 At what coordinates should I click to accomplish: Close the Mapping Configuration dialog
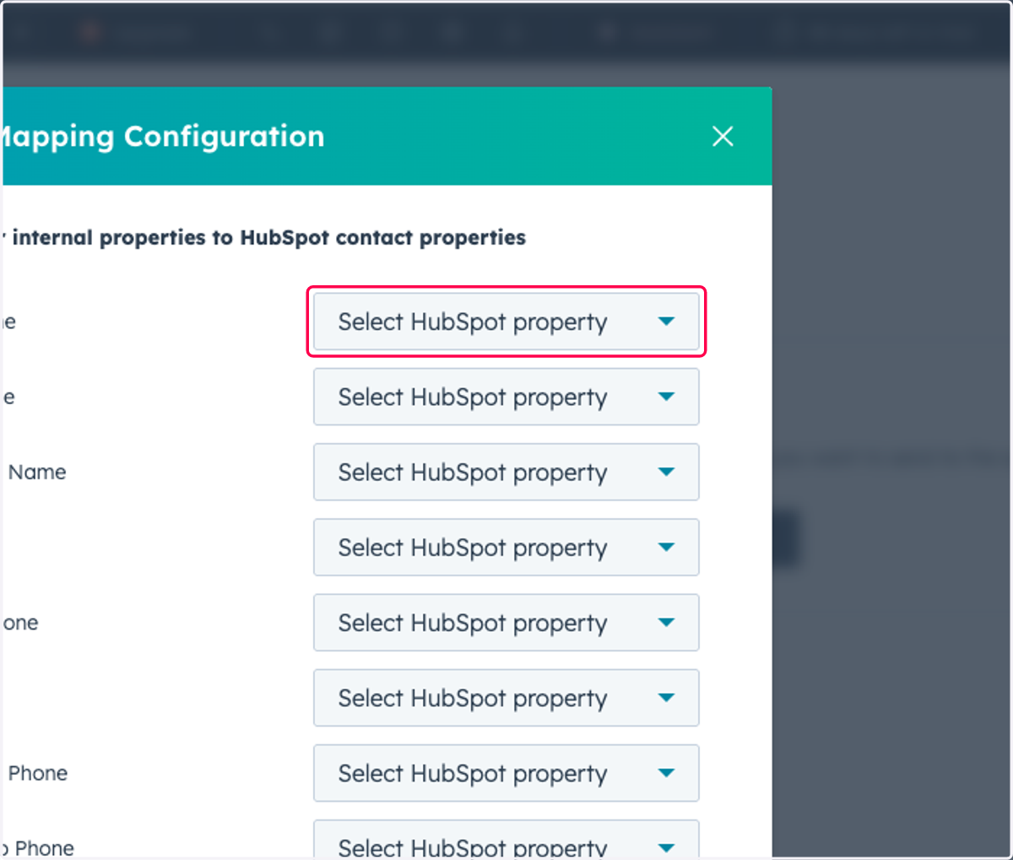[x=723, y=136]
